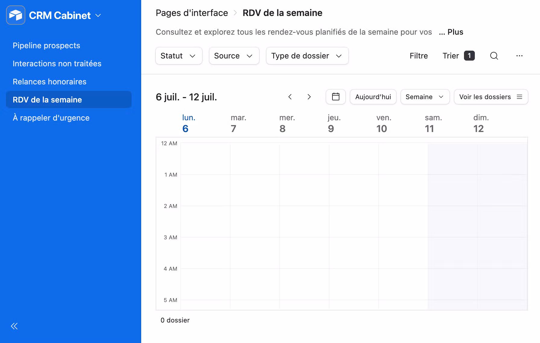Image resolution: width=540 pixels, height=343 pixels.
Task: Open the calendar date picker icon
Action: 336,97
